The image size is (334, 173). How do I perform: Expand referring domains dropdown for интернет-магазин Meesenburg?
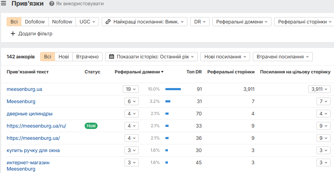(132, 163)
